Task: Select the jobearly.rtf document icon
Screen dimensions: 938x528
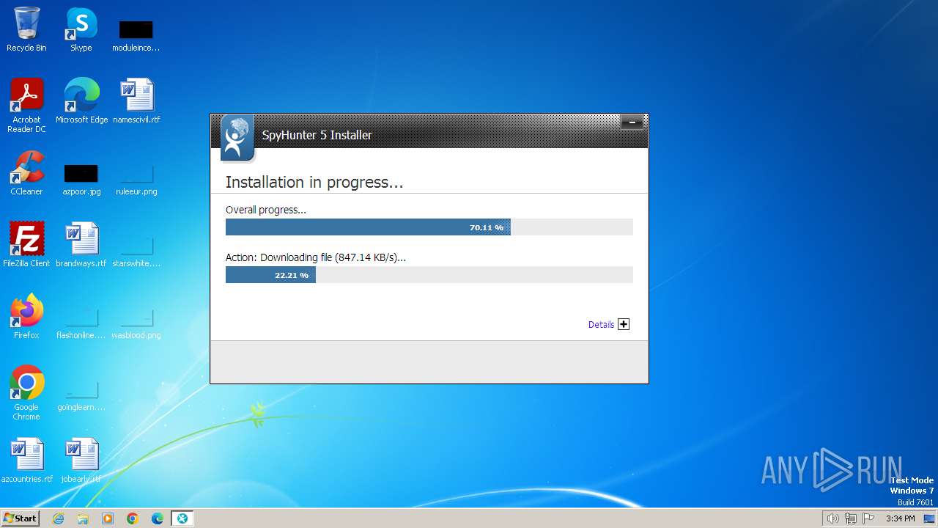Action: [x=81, y=461]
